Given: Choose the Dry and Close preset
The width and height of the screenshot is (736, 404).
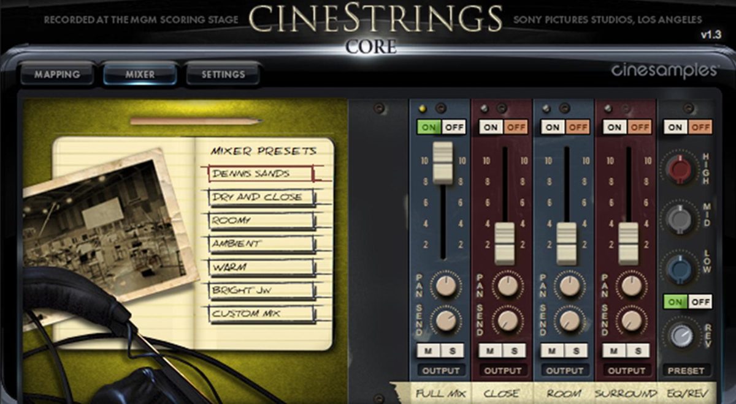Looking at the screenshot, I should pos(262,197).
